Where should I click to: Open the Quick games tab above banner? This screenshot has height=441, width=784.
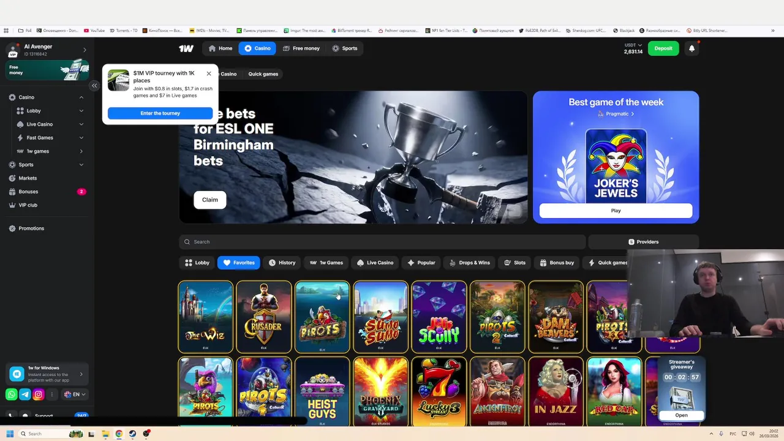[x=263, y=74]
